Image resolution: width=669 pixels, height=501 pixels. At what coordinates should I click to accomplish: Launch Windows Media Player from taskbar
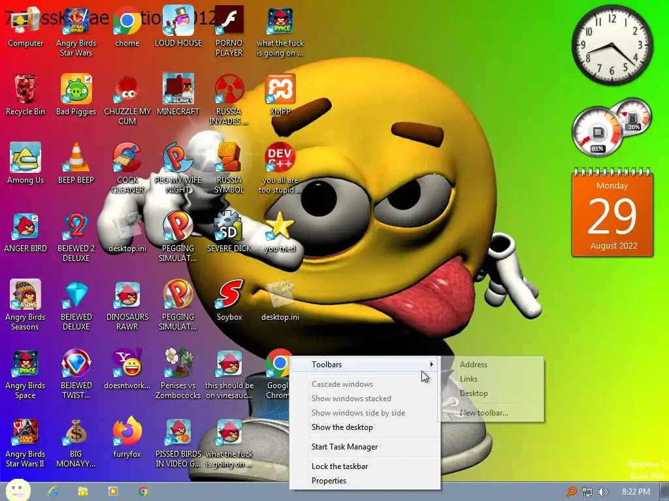(112, 491)
